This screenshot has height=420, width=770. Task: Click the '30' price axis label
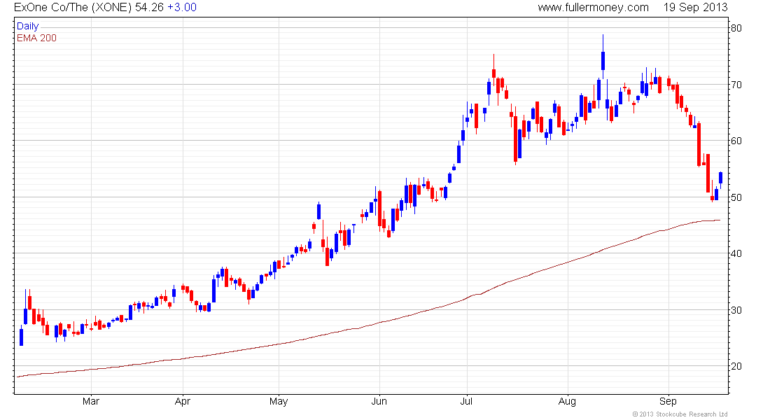[x=736, y=310]
